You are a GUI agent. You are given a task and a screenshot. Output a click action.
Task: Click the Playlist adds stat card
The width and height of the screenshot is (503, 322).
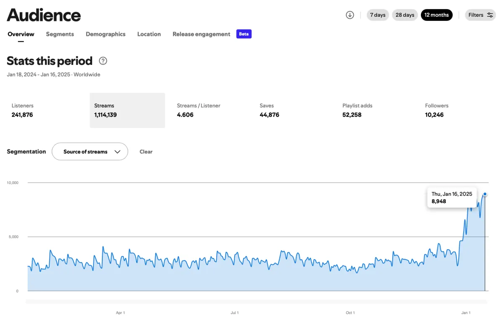coord(375,110)
